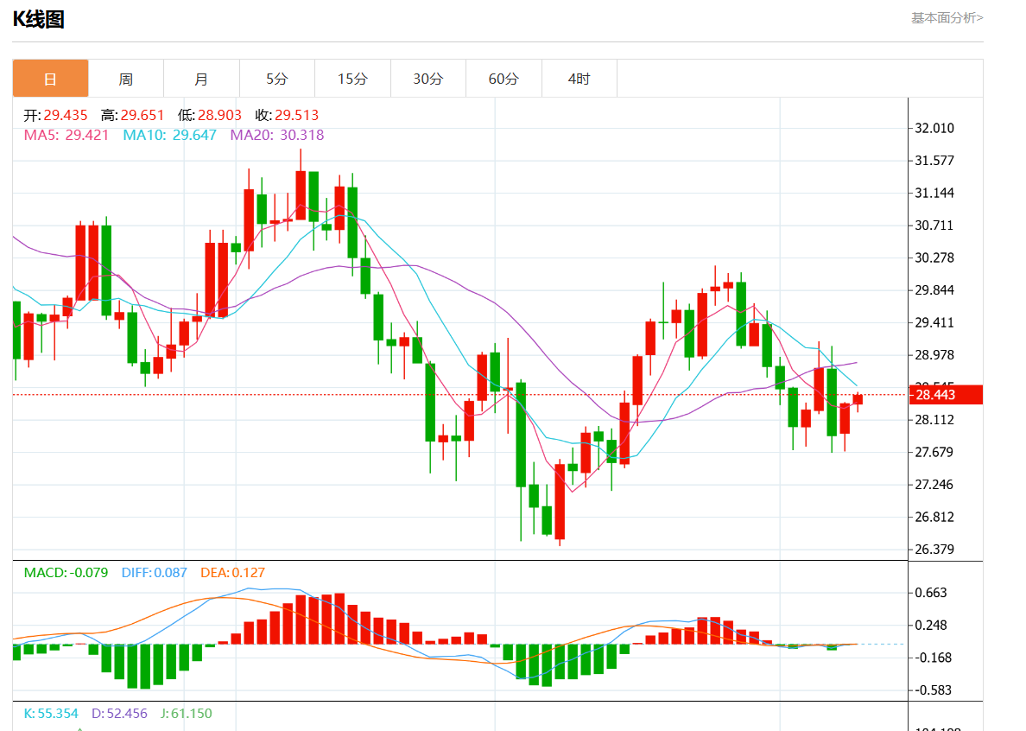Click the 30.711 price axis label
The image size is (1026, 731).
(x=934, y=226)
